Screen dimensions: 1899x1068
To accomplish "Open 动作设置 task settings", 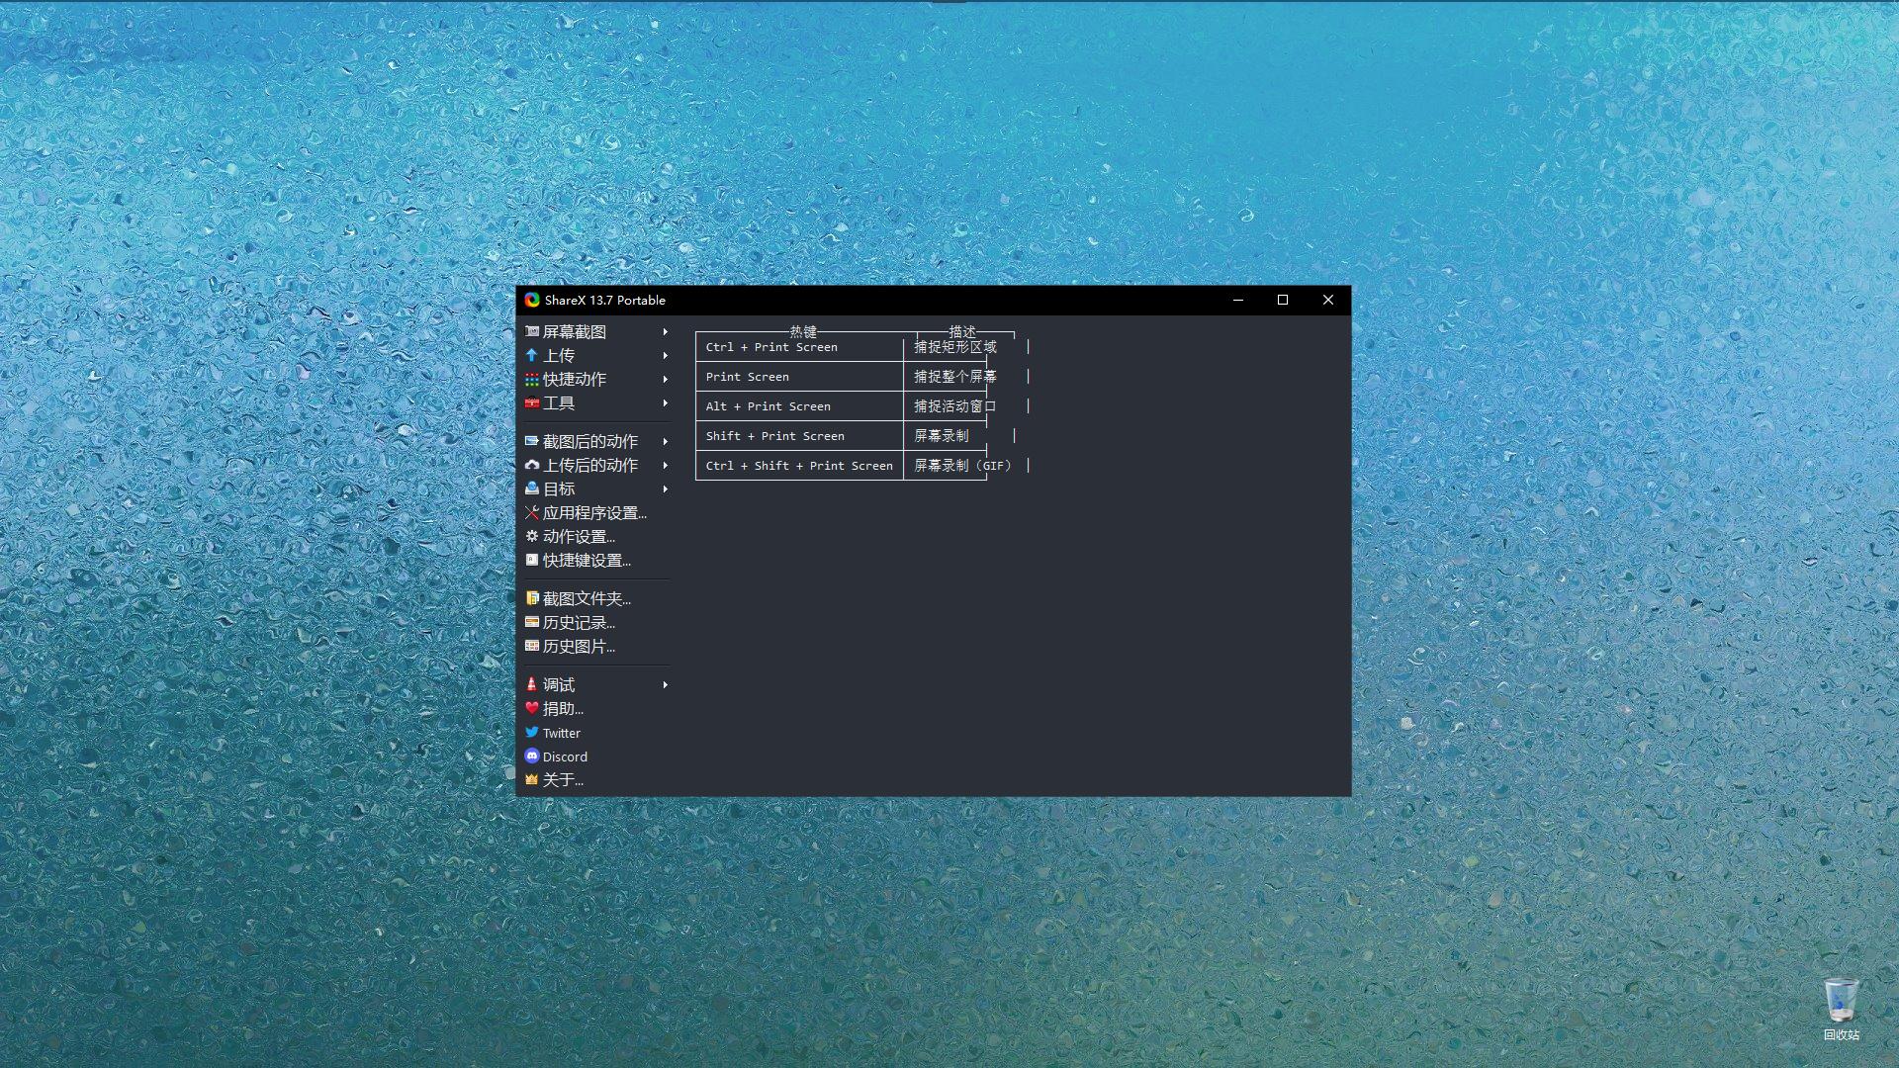I will point(578,537).
